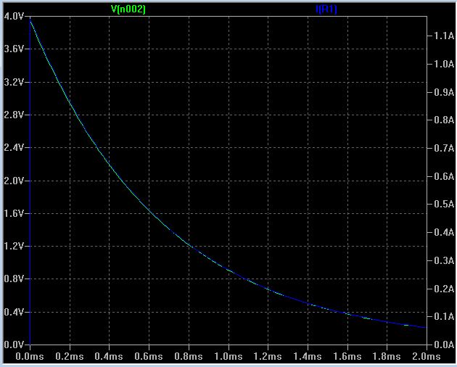Image resolution: width=457 pixels, height=367 pixels.
Task: Click the 1.0ms time axis label
Action: coord(228,356)
